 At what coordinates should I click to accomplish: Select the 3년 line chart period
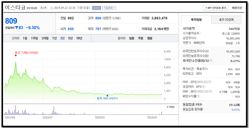click(62, 38)
